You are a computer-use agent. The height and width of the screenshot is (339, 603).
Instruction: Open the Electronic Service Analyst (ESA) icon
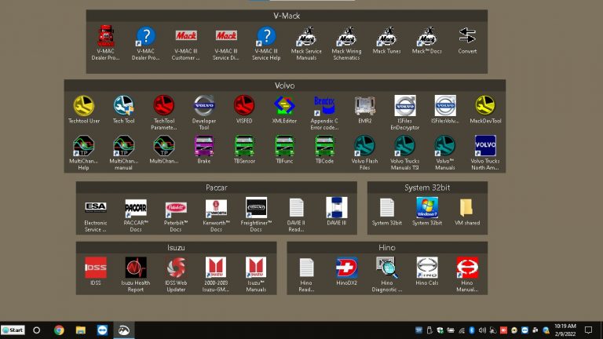(96, 208)
